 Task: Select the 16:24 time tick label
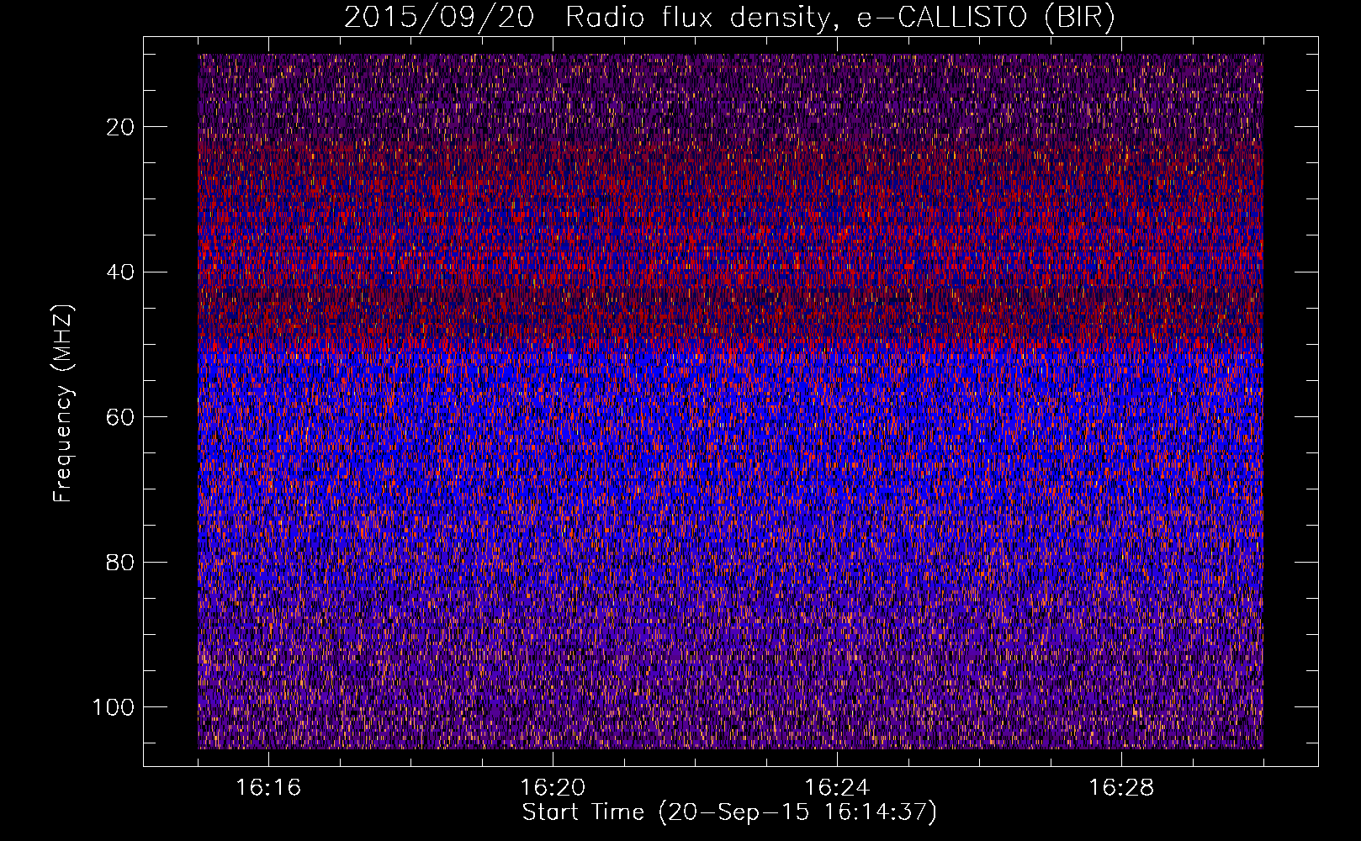coord(837,788)
